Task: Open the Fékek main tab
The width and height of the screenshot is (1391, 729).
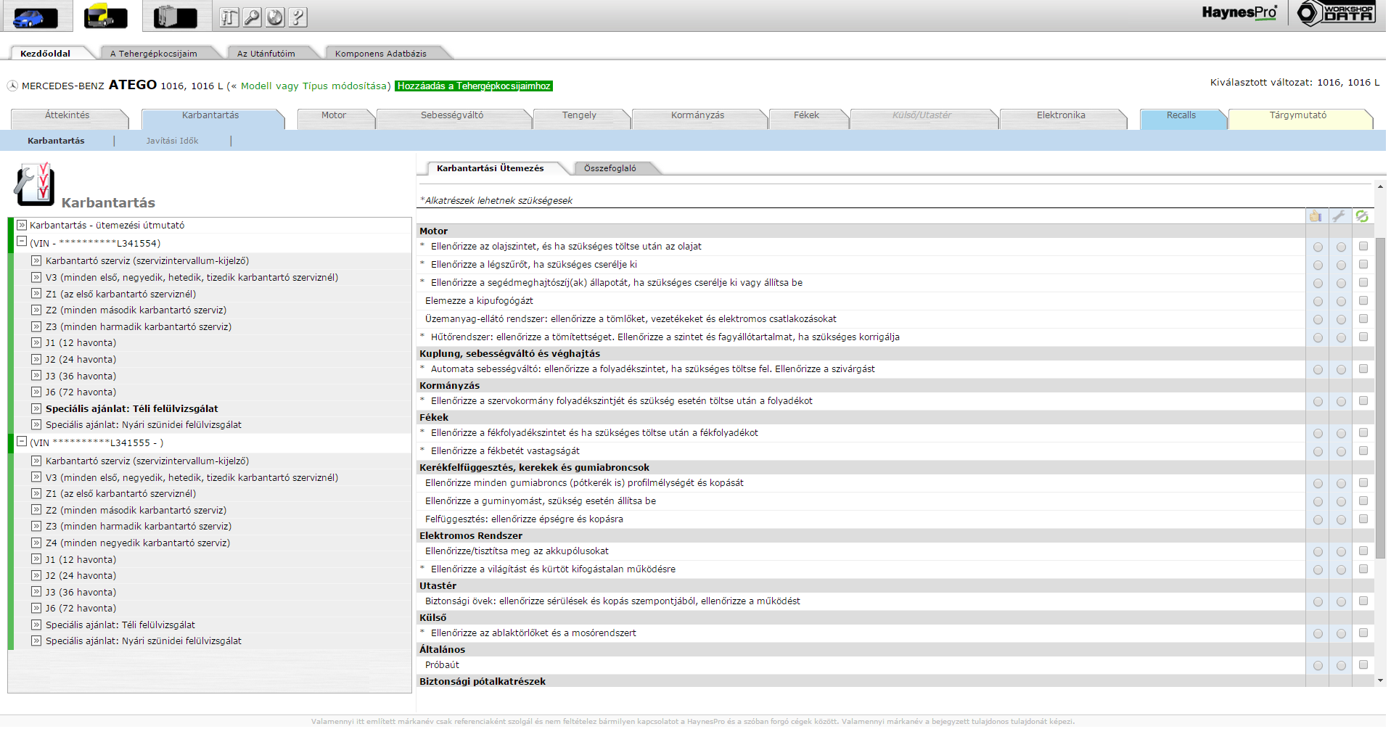Action: (806, 116)
